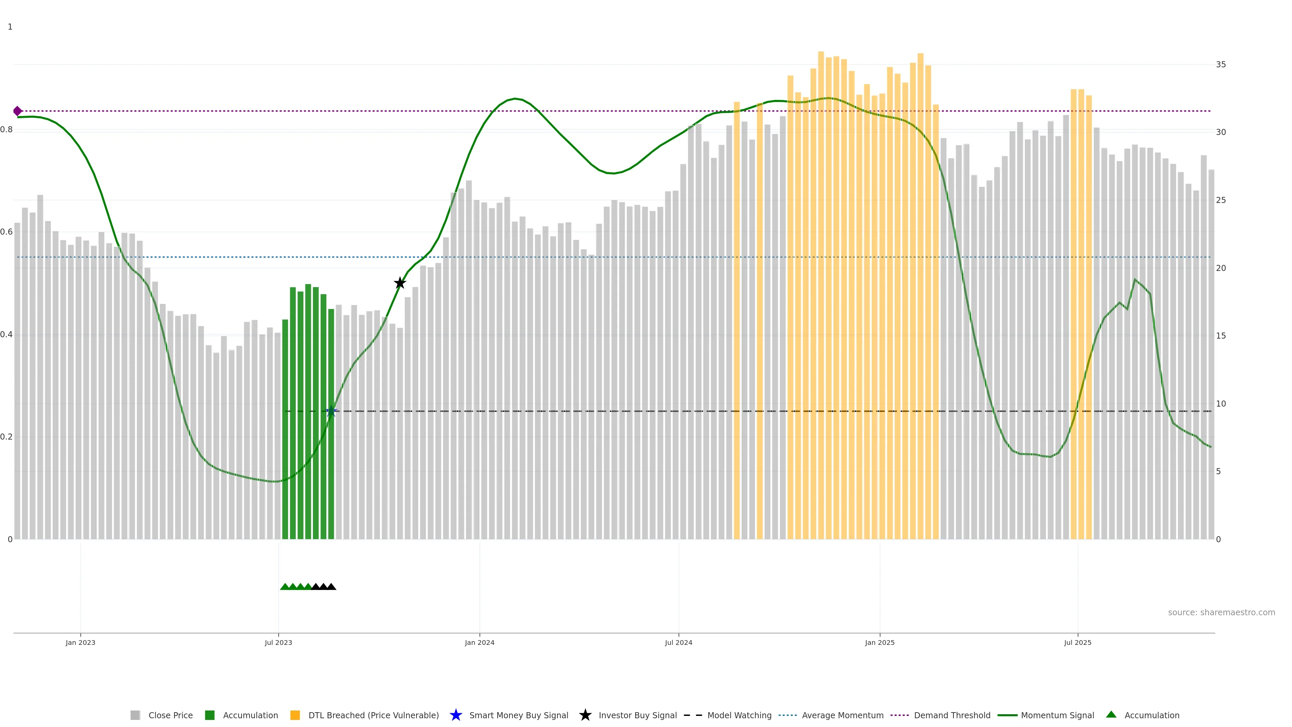Hide Average Momentum via its legend entry
Viewport: 1292px width, 727px height.
[x=842, y=716]
